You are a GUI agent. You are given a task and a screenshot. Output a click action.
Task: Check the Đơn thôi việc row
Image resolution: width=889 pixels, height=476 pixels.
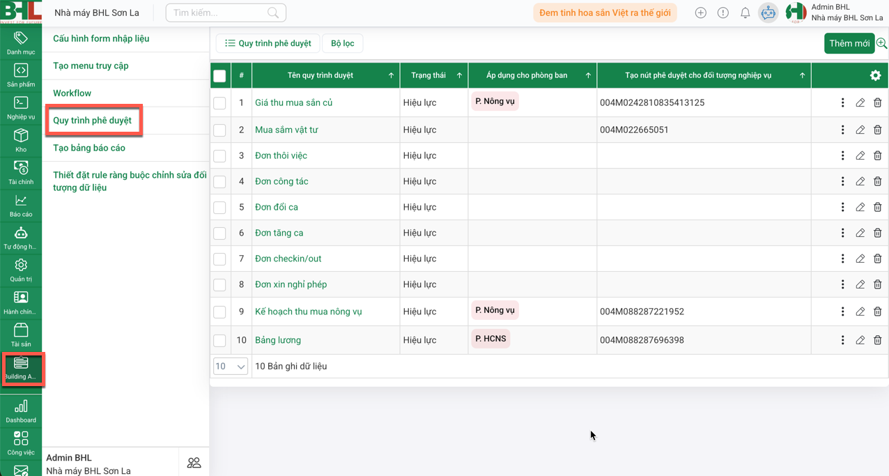[x=219, y=156]
